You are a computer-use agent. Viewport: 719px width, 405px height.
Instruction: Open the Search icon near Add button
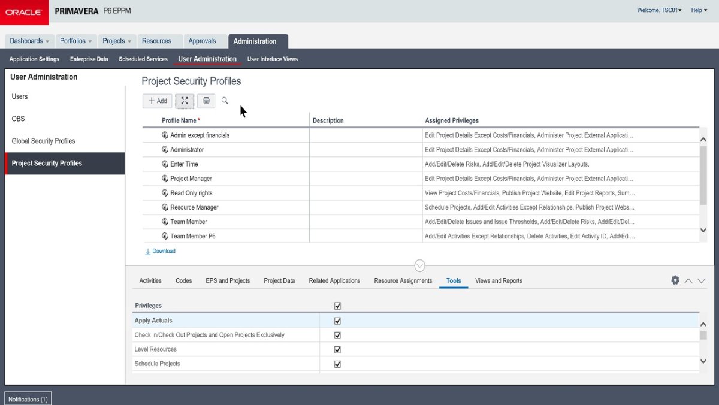225,101
